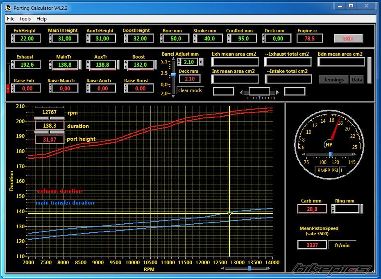The image size is (381, 279).
Task: Click the Bore mm field showing 50,0
Action: coord(176,38)
